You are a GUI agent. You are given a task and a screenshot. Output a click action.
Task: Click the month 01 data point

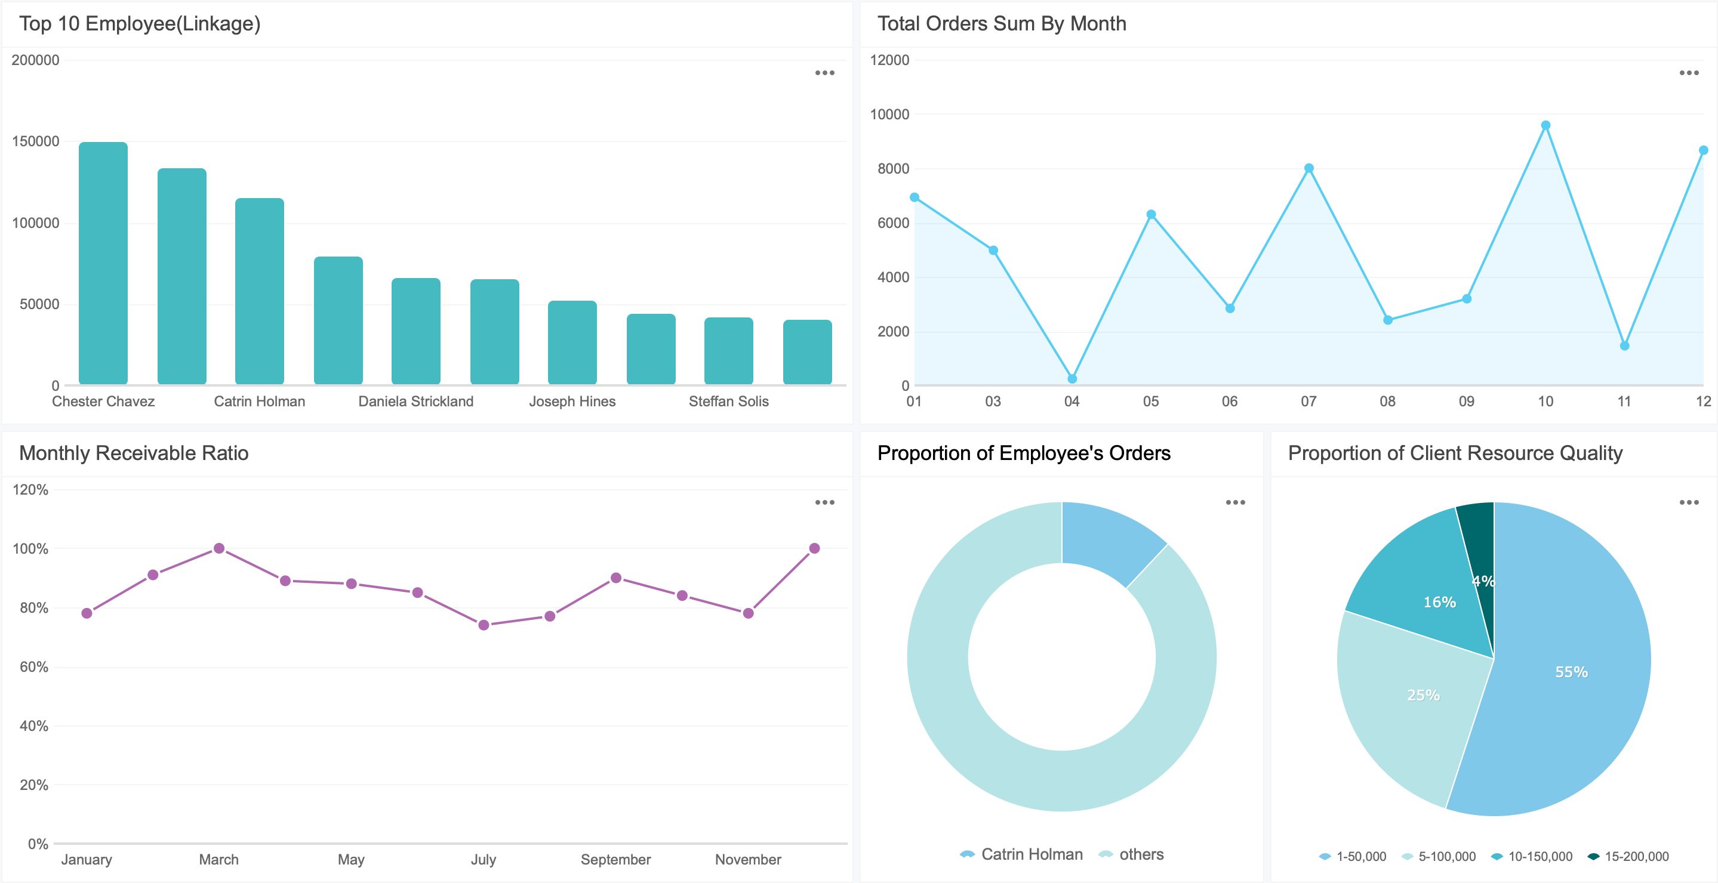pyautogui.click(x=915, y=197)
